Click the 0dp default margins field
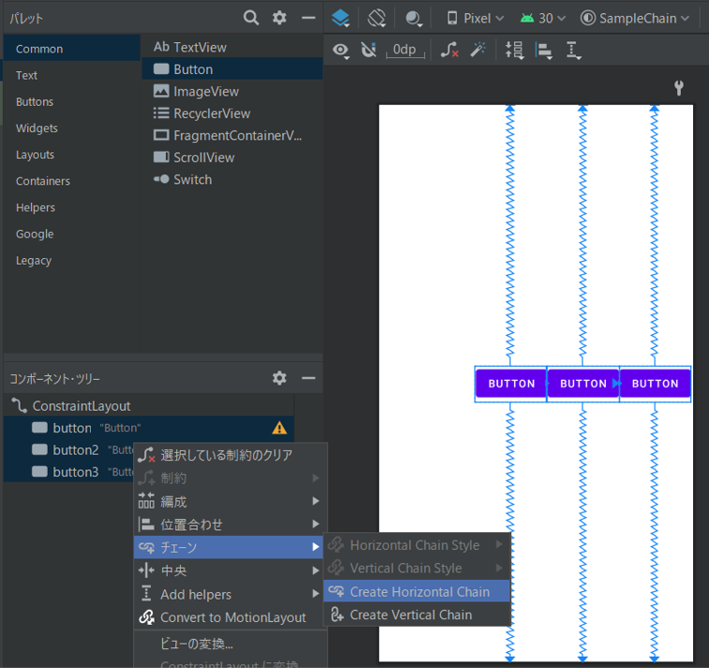709x668 pixels. tap(405, 50)
